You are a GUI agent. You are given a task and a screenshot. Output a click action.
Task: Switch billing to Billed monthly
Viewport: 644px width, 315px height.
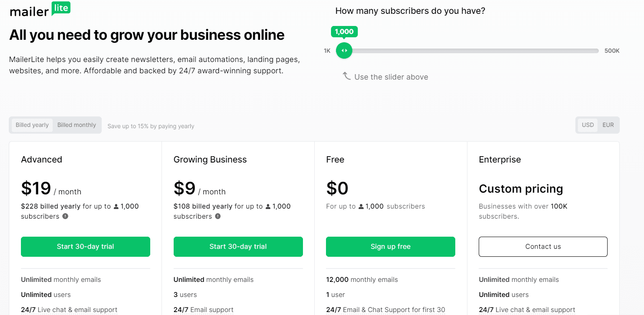(77, 125)
